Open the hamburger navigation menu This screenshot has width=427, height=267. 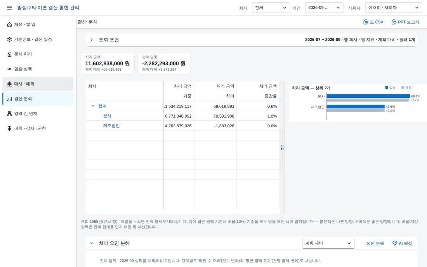(10, 8)
